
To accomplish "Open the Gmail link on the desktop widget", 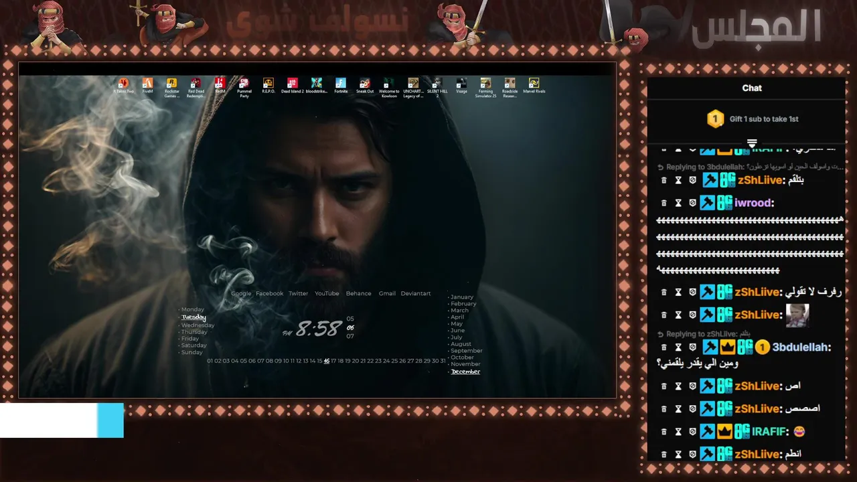I will pos(387,293).
